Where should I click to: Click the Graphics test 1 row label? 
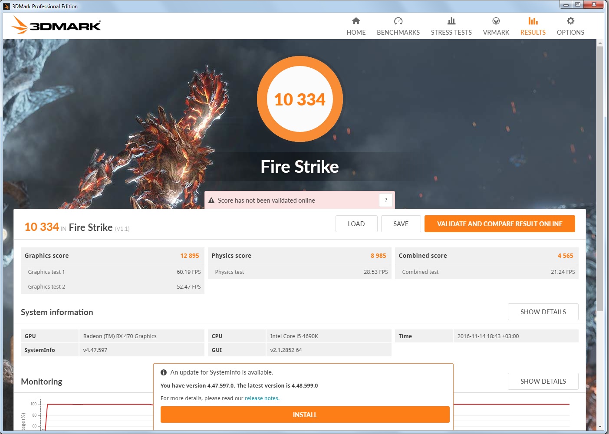46,272
